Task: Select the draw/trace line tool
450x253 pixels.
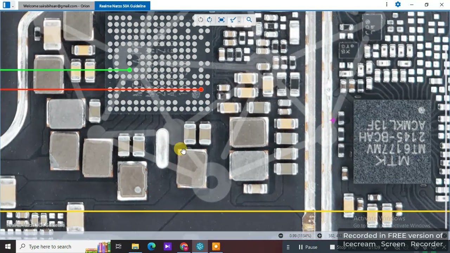Action: pos(232,20)
